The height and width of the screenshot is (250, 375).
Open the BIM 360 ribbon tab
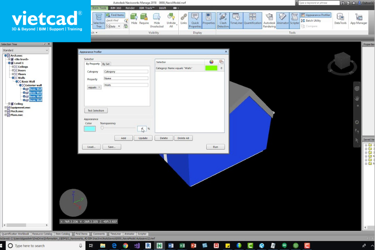click(116, 8)
